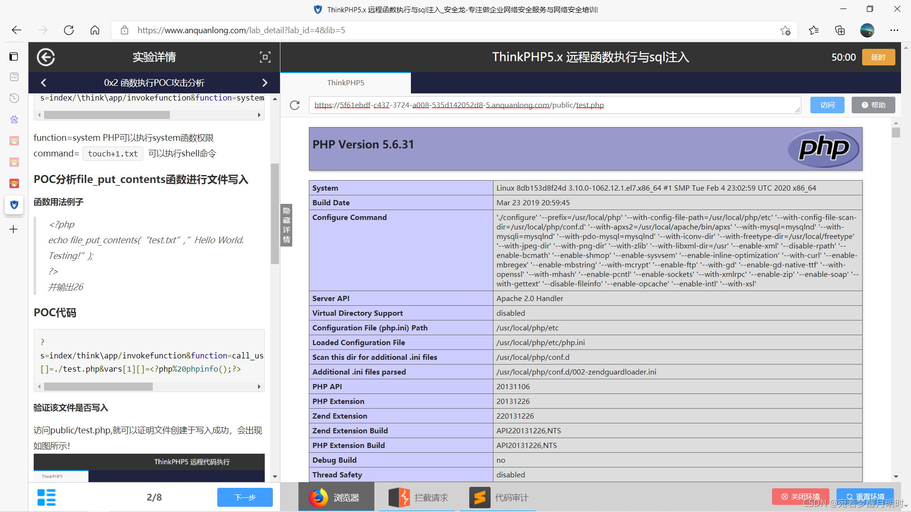The width and height of the screenshot is (911, 512).
Task: Click the Loaded Configuration File row label
Action: pos(359,343)
